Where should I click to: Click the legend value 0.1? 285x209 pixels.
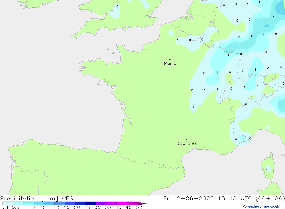click(x=5, y=207)
